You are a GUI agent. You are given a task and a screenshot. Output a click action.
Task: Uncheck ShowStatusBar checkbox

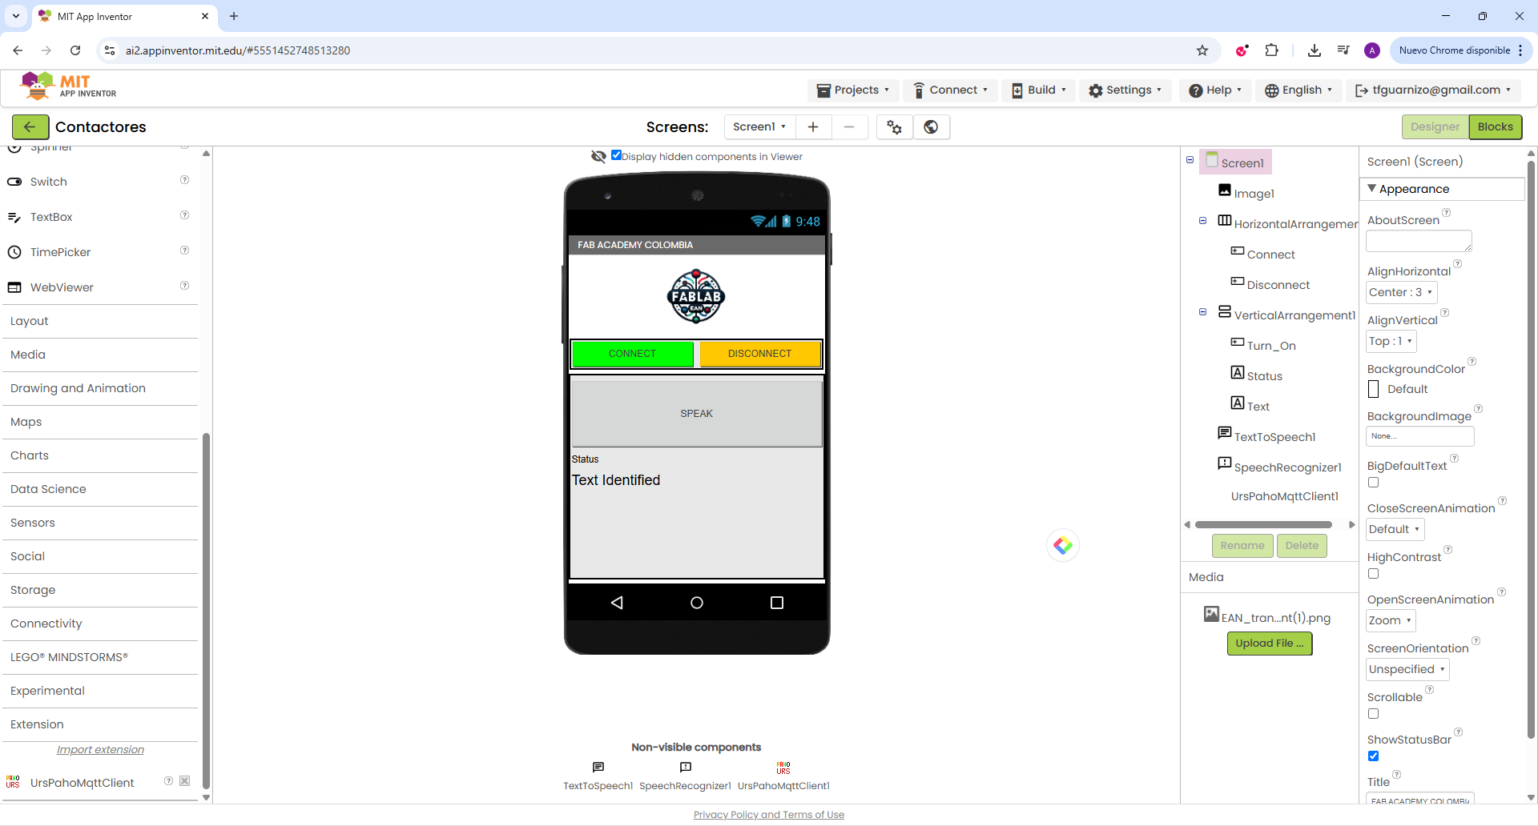click(x=1373, y=756)
